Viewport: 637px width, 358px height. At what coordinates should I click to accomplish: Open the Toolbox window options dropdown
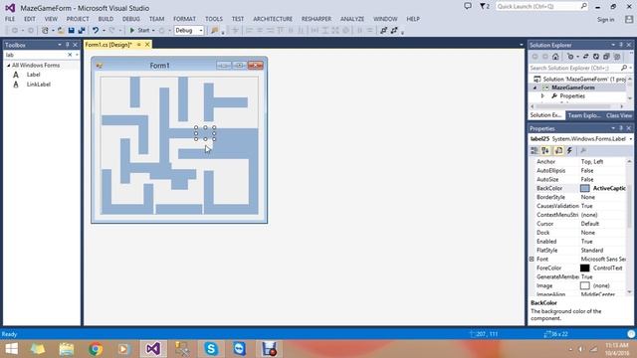pyautogui.click(x=60, y=45)
